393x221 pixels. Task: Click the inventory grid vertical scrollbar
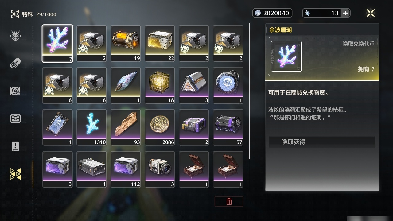250,91
